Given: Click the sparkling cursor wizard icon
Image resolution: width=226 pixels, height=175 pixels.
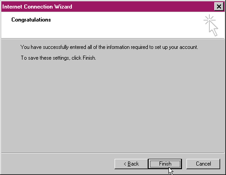Looking at the screenshot, I should 211,25.
